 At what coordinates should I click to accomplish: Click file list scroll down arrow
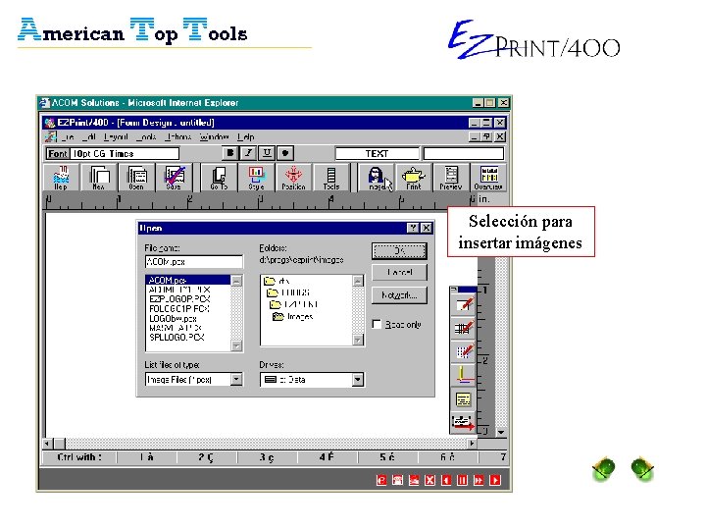click(236, 345)
